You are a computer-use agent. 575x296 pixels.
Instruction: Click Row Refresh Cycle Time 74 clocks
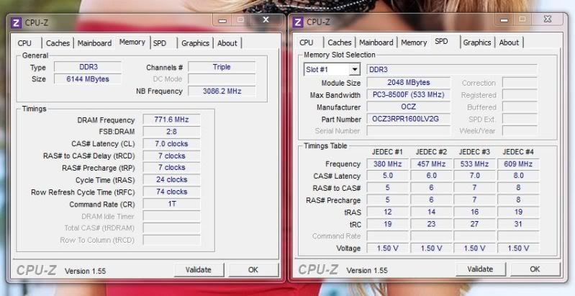171,192
